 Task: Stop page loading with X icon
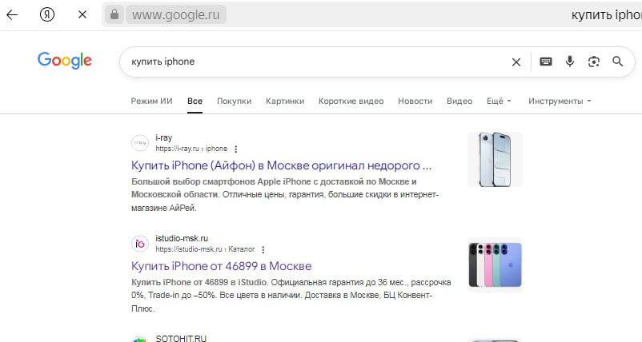click(x=83, y=15)
